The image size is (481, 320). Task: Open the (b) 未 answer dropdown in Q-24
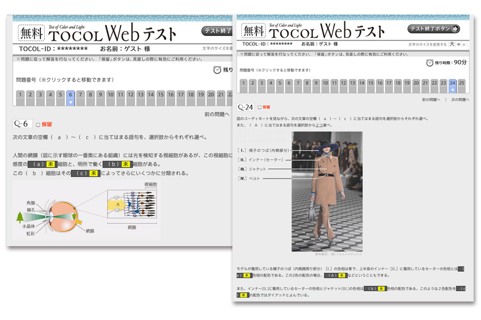374,289
